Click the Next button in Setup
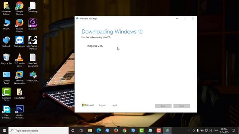Image resolution: width=239 pixels, height=134 pixels. click(x=181, y=106)
